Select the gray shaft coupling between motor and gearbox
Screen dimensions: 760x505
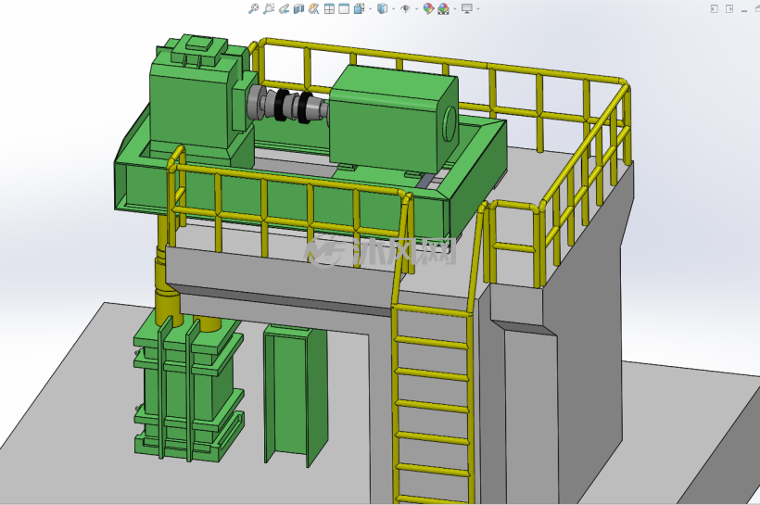(x=287, y=105)
